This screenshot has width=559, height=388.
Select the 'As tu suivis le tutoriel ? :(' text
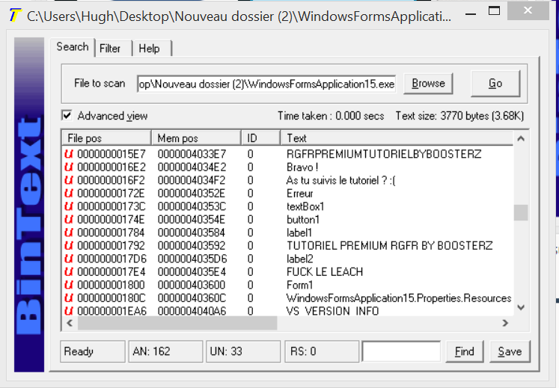pos(340,180)
